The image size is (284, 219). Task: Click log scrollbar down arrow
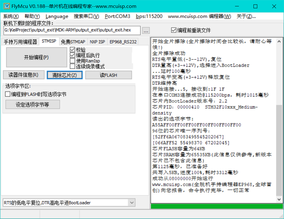[279, 200]
